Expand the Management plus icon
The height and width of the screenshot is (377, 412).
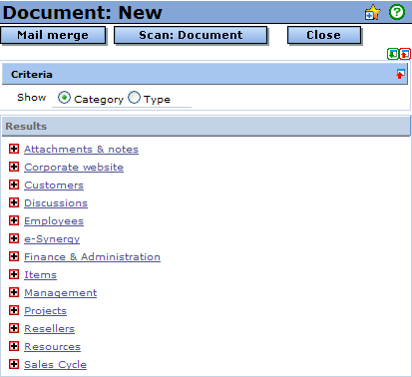tap(14, 292)
